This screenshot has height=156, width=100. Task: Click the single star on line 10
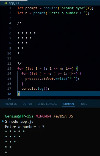coord(18,53)
